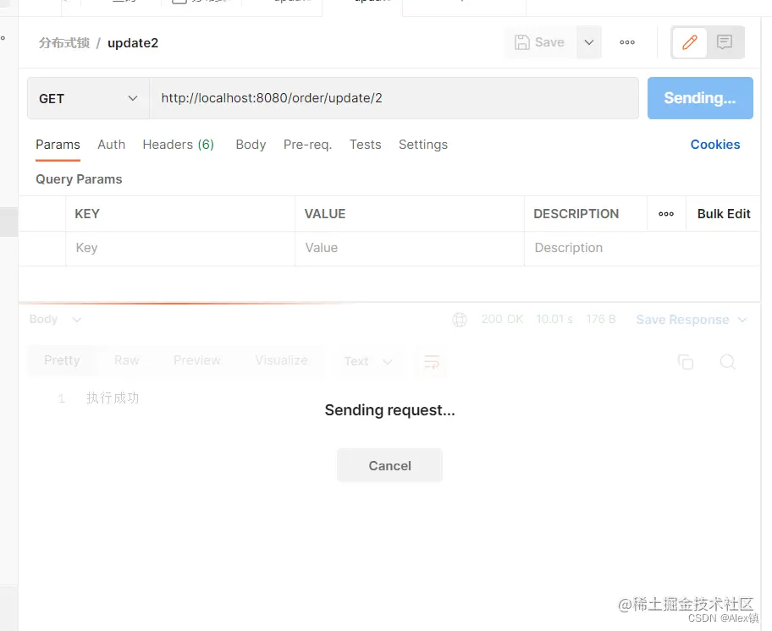772x631 pixels.
Task: Open the Headers (6) tab
Action: click(x=179, y=145)
